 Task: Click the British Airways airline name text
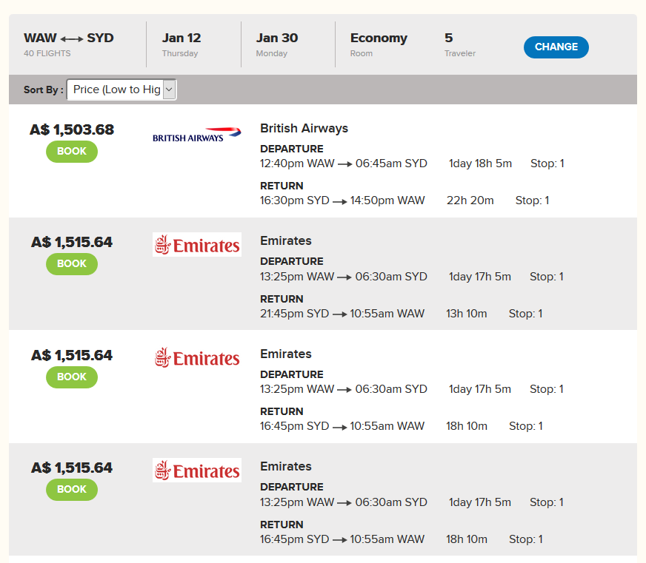pyautogui.click(x=304, y=129)
